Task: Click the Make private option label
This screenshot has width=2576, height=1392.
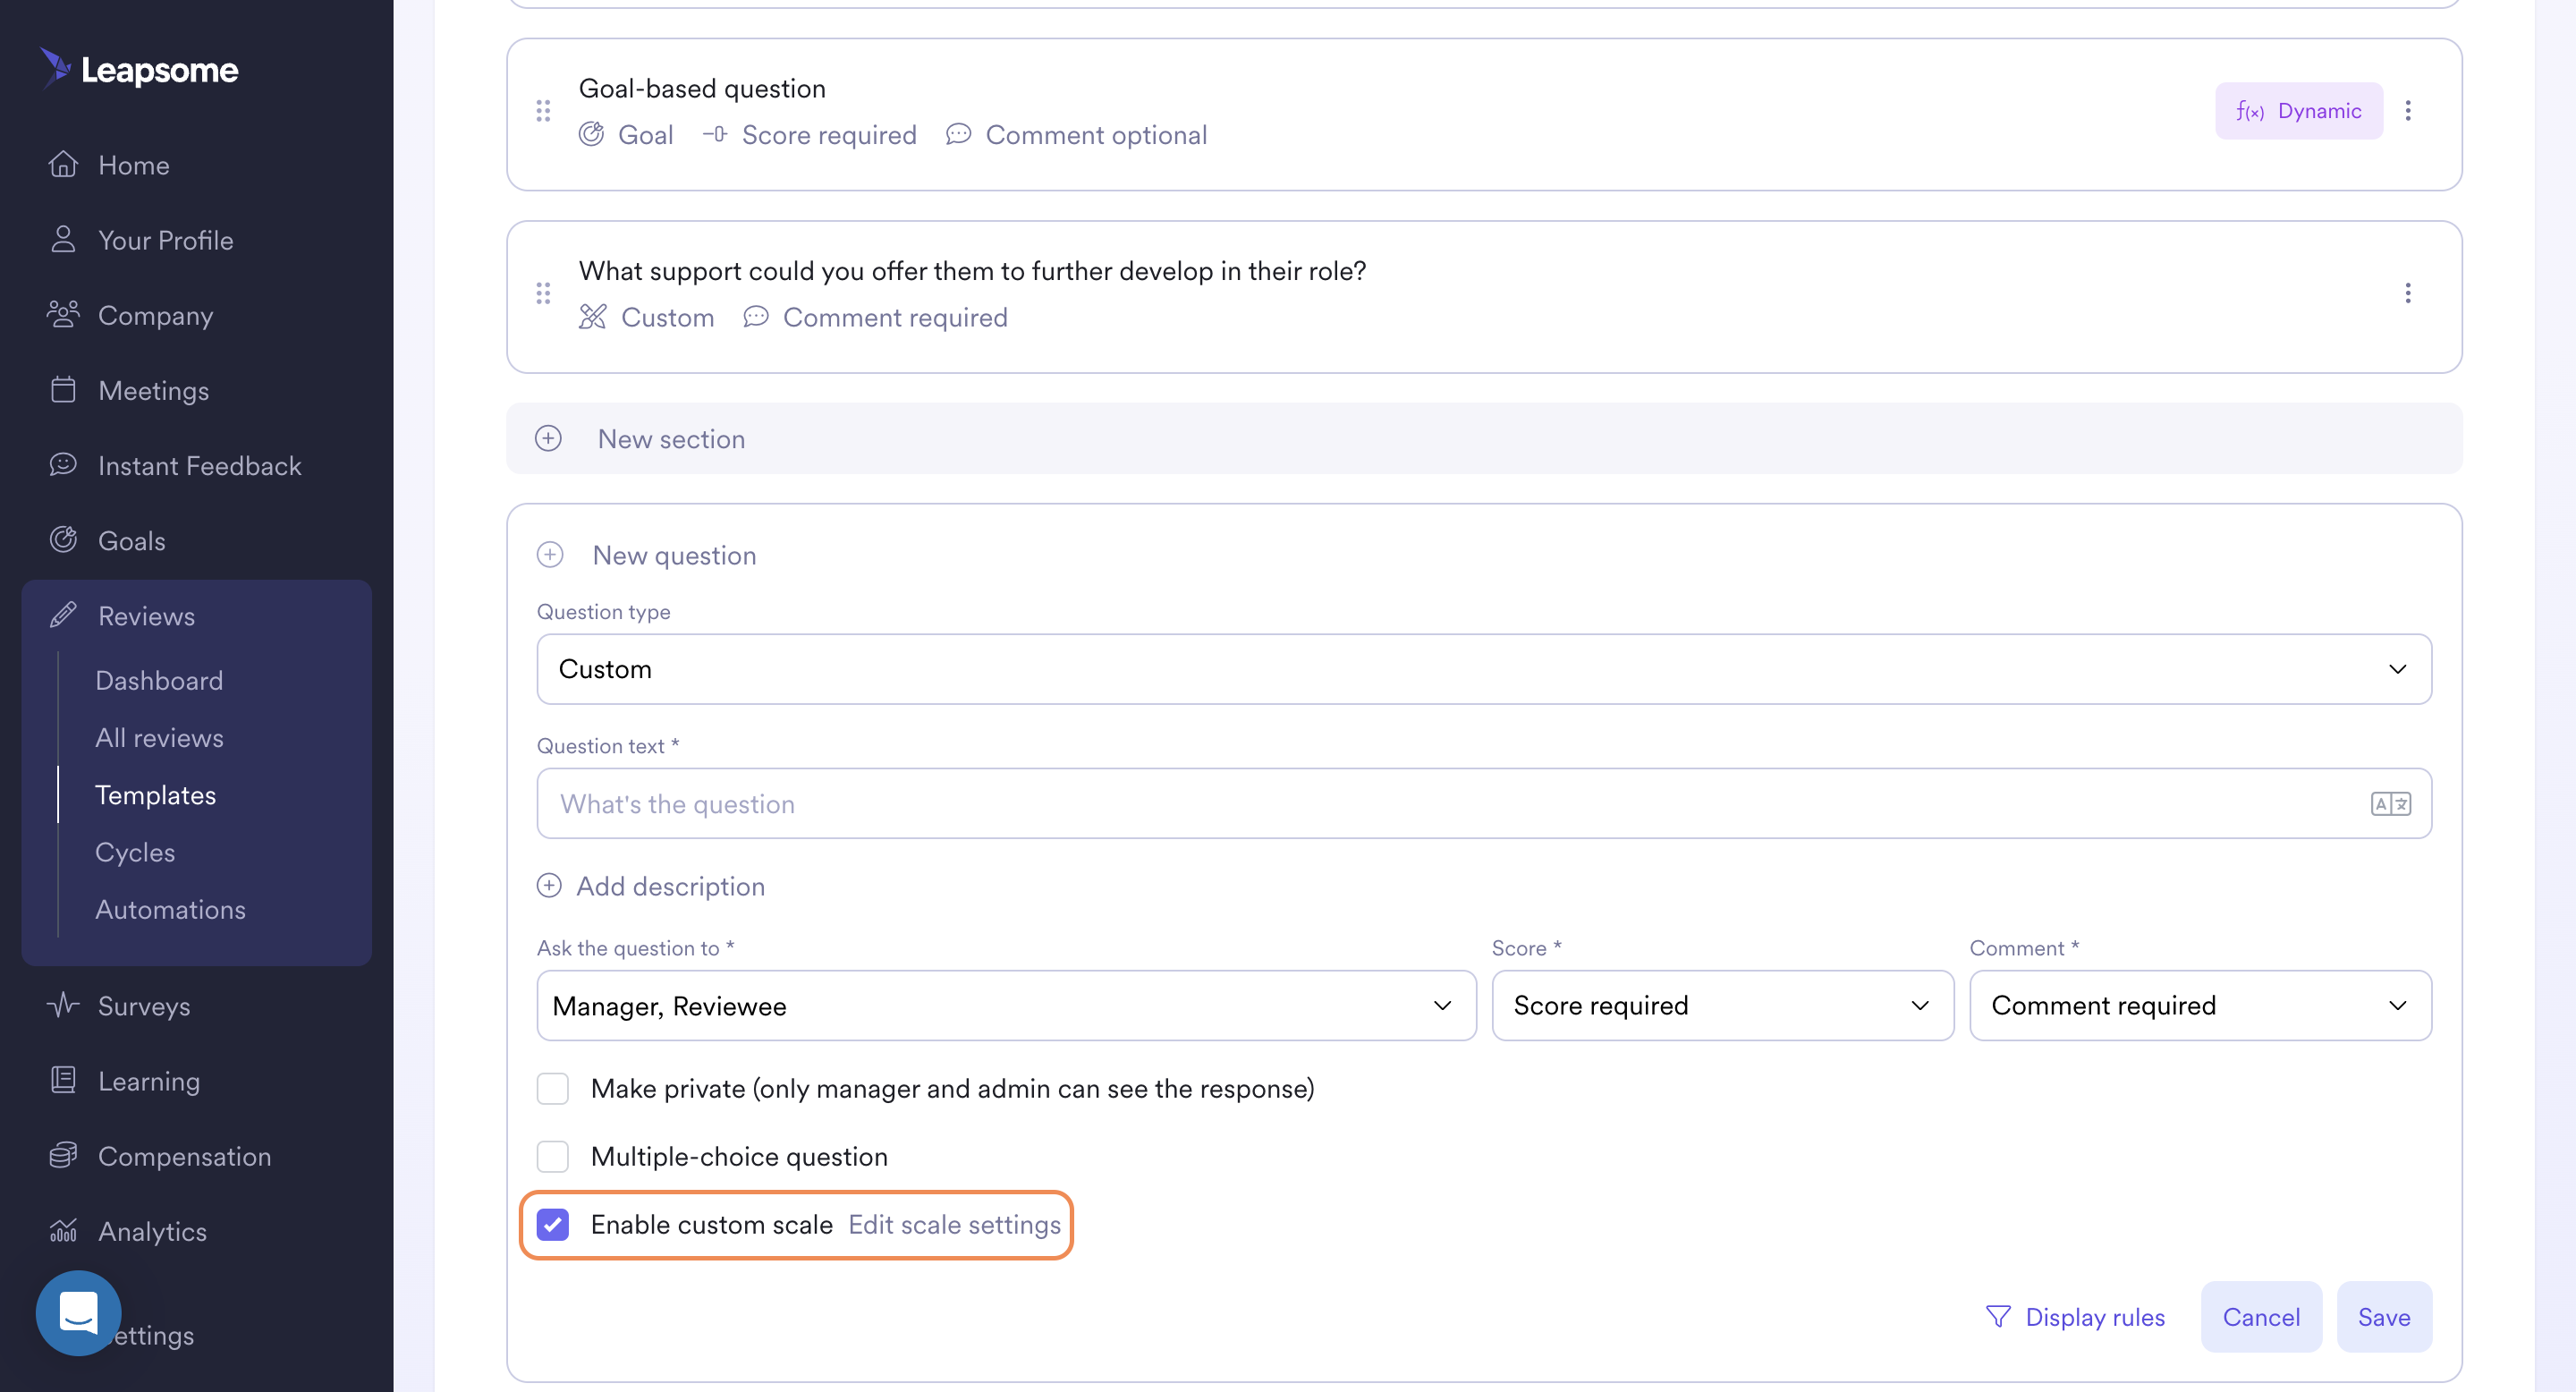Action: 952,1088
